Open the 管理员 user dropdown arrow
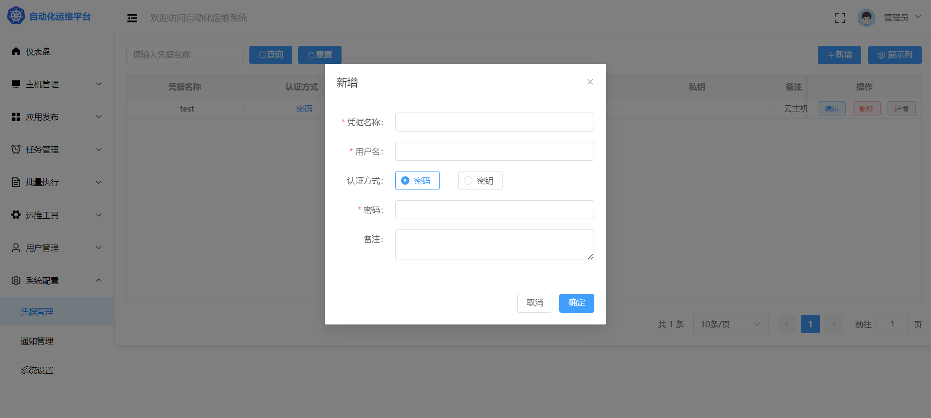Screen dimensions: 931x418 (x=918, y=17)
